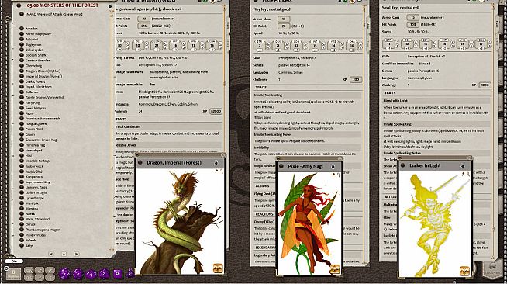Open link icon beside Jabberwock entry
This screenshot has height=284, width=507.
point(22,166)
